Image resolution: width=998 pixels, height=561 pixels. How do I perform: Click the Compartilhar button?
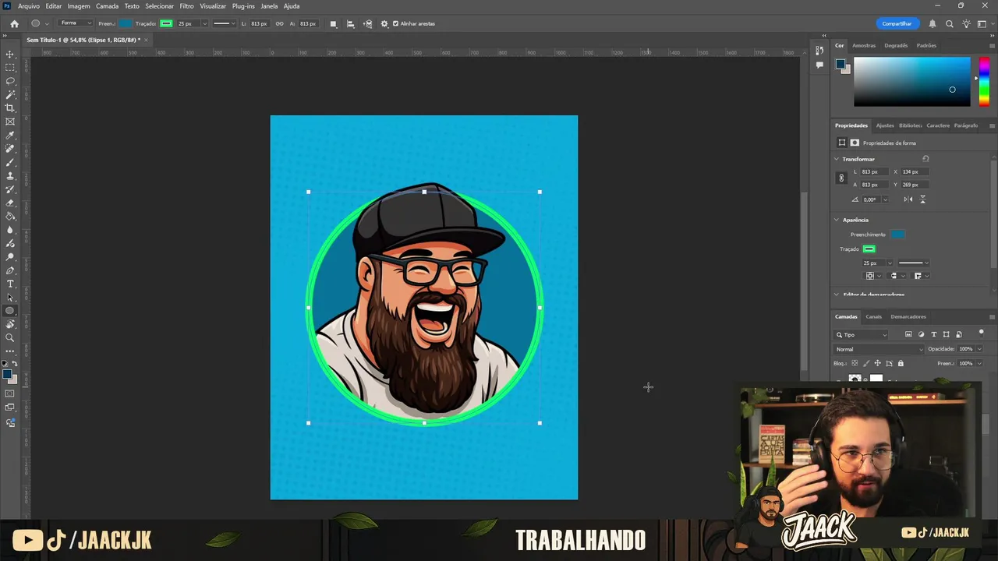pyautogui.click(x=897, y=23)
